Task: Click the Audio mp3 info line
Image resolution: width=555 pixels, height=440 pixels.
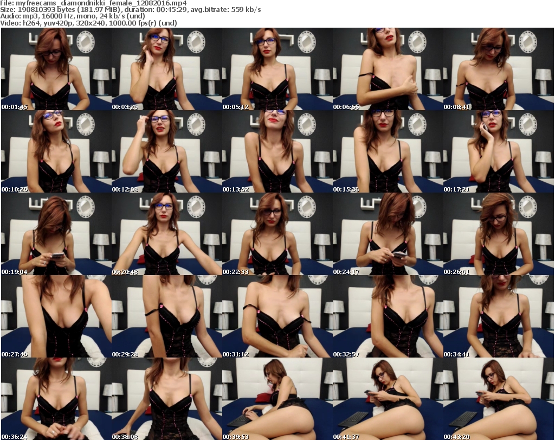Action: coord(73,16)
